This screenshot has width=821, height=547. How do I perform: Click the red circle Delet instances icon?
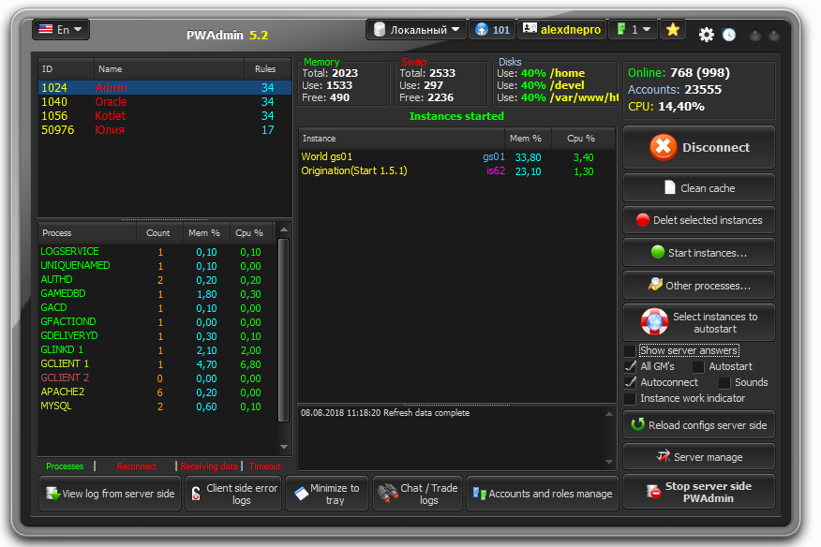coord(643,220)
